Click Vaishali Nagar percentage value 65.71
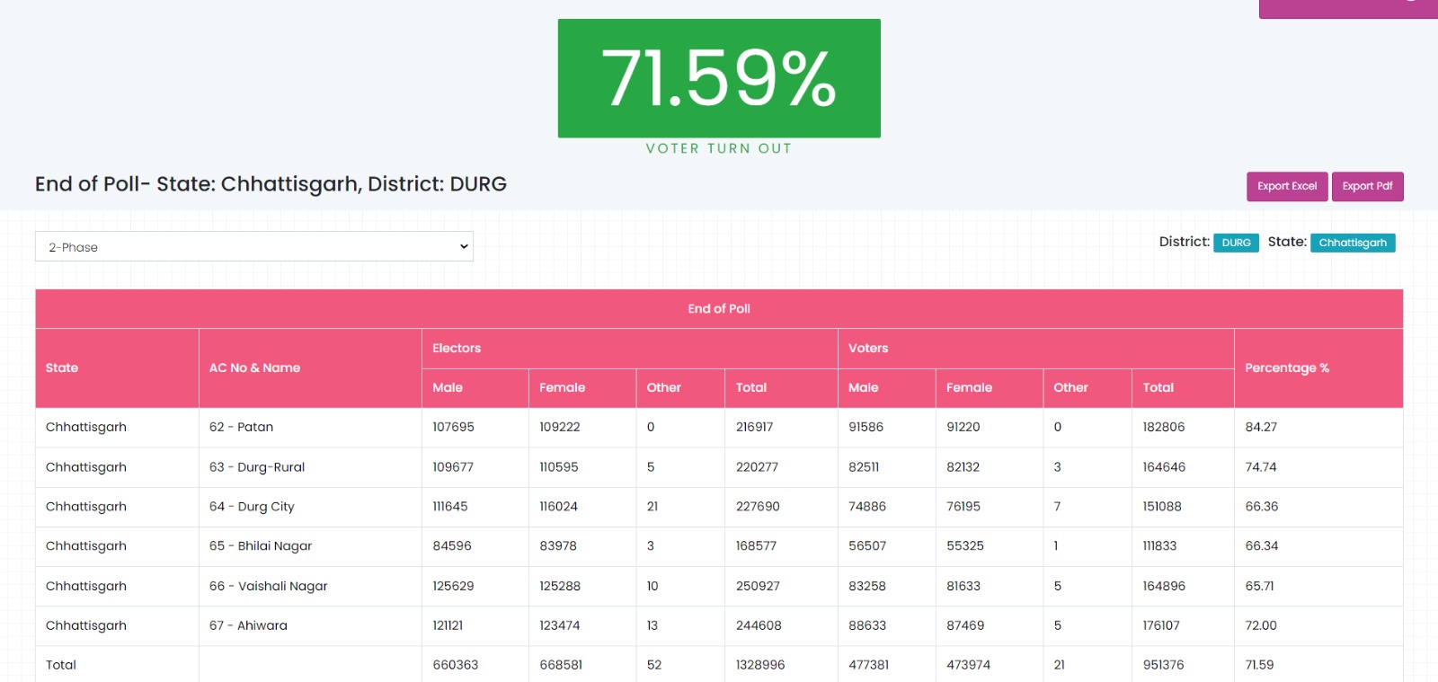The width and height of the screenshot is (1438, 682). click(x=1259, y=586)
